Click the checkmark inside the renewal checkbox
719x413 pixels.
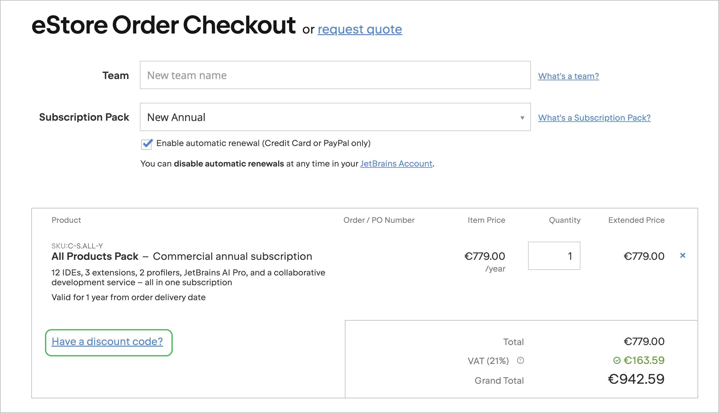click(147, 143)
